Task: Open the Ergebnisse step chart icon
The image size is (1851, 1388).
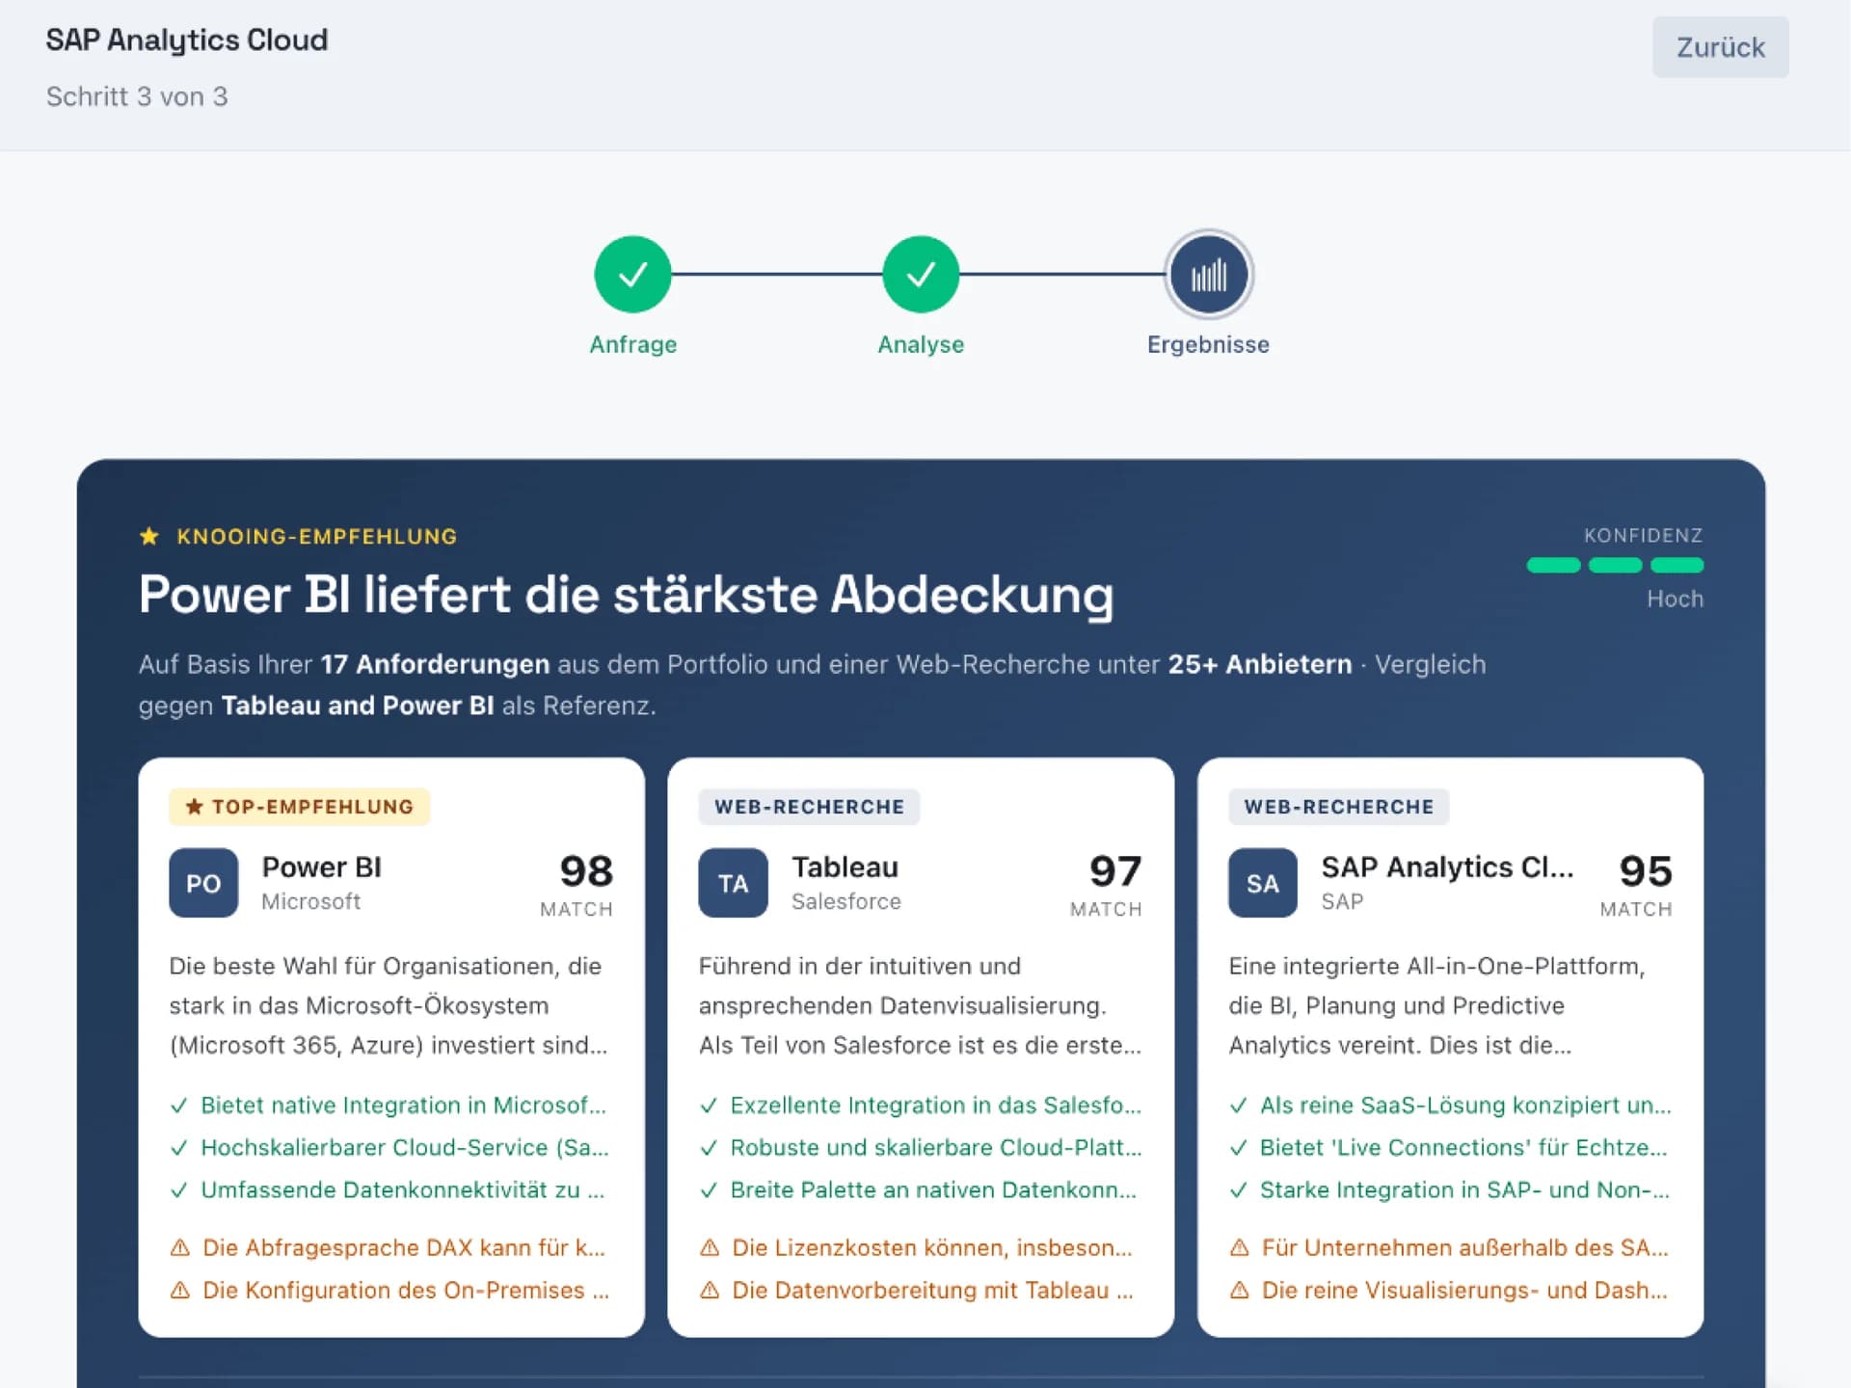Action: point(1209,275)
